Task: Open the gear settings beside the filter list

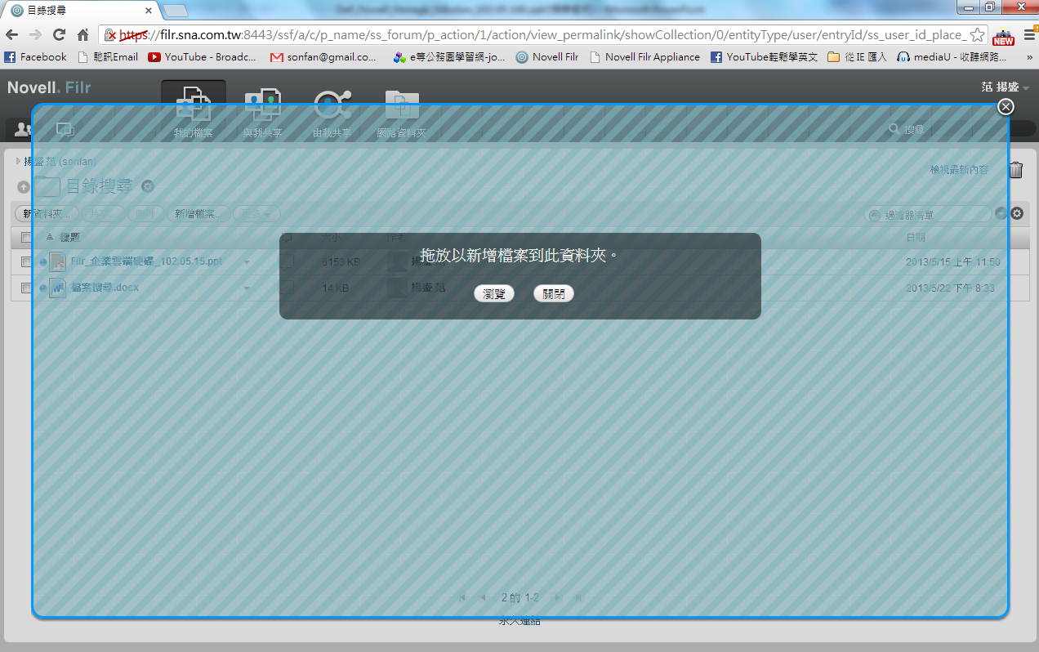Action: (x=1017, y=213)
